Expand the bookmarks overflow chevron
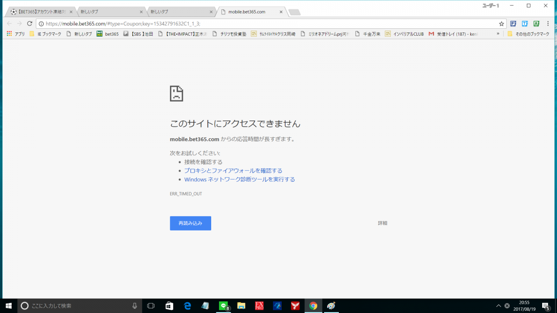 click(498, 34)
